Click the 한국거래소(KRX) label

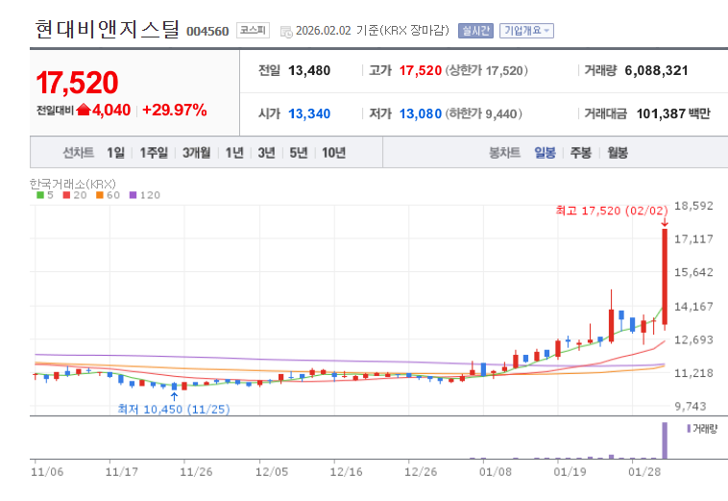(72, 184)
